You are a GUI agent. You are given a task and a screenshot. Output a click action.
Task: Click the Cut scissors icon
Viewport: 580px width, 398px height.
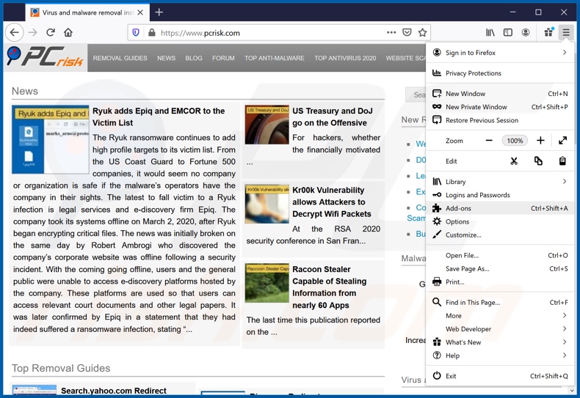click(x=514, y=161)
